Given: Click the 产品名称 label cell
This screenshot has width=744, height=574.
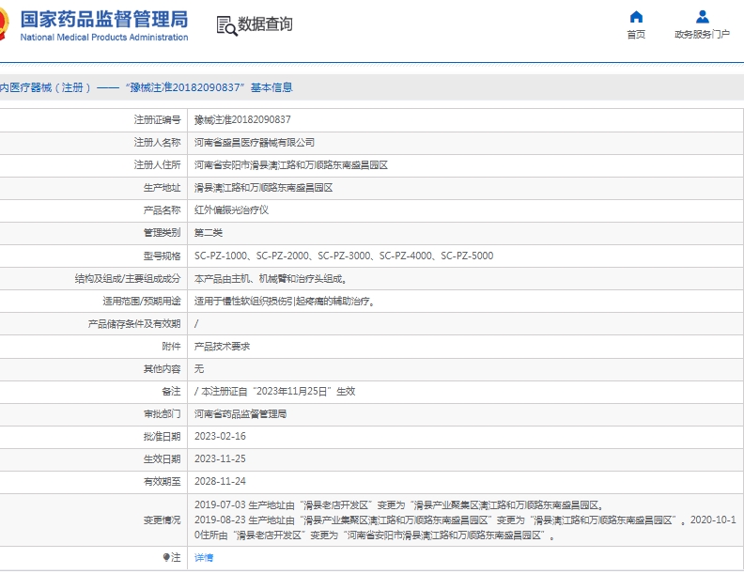Looking at the screenshot, I should [162, 210].
